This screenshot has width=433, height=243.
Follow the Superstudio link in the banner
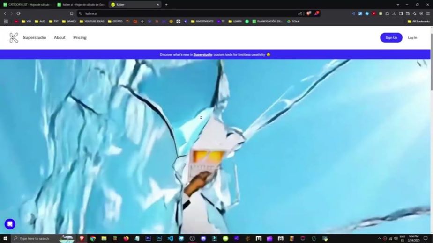point(203,55)
